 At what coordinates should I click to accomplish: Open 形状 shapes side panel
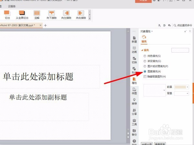(x=134, y=70)
